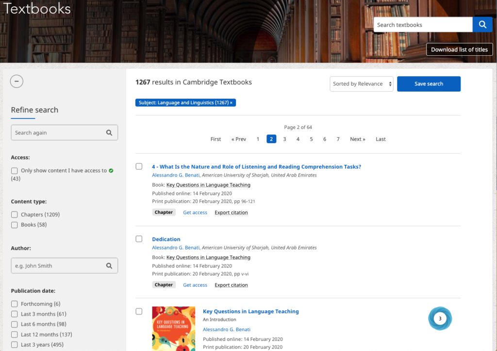Go to Next » results page

pos(358,139)
